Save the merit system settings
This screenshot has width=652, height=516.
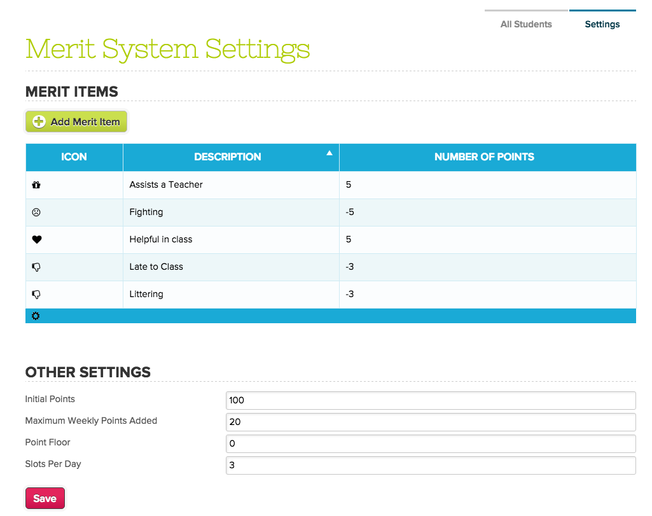[45, 499]
